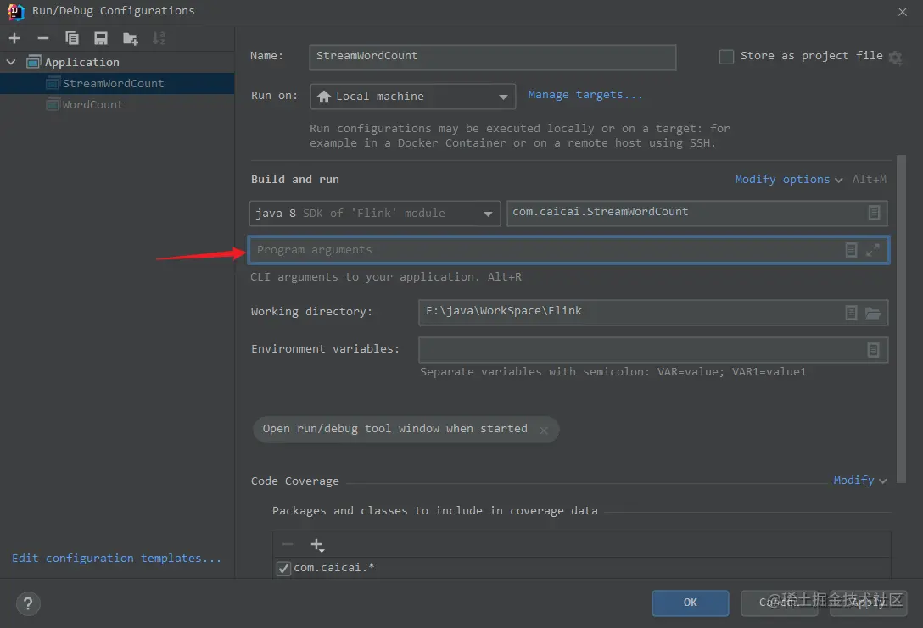
Task: Click the Apply button
Action: tap(868, 603)
